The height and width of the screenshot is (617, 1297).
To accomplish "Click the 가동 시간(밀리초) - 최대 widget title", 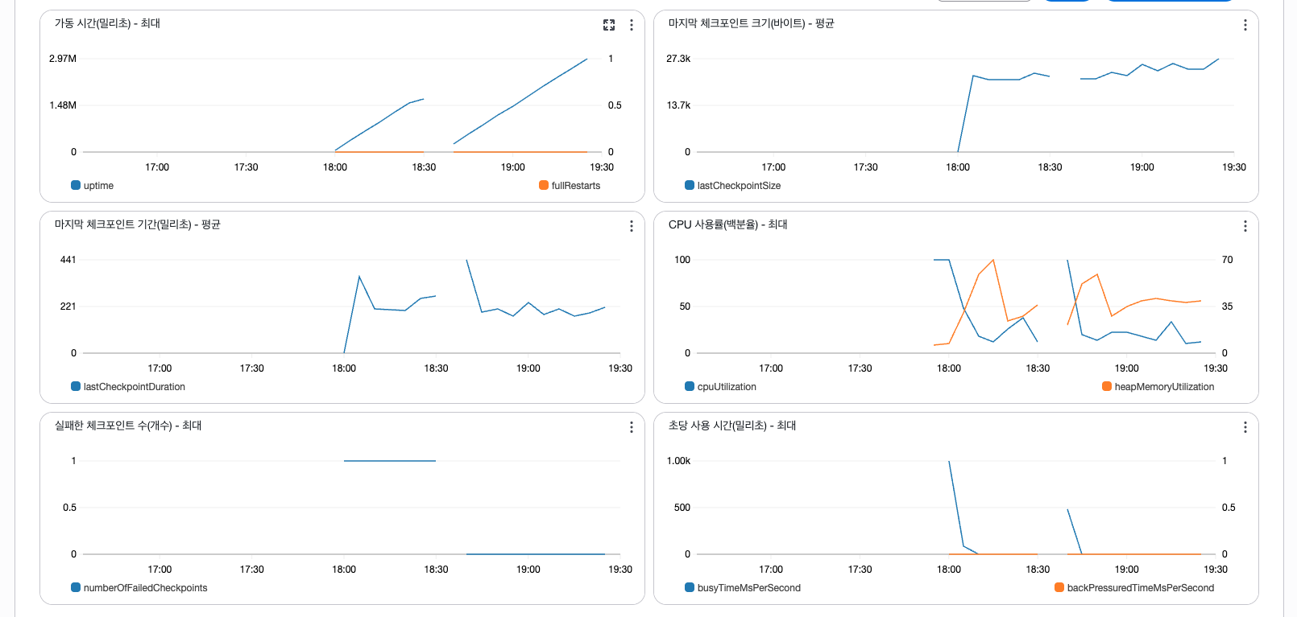I will (x=107, y=23).
